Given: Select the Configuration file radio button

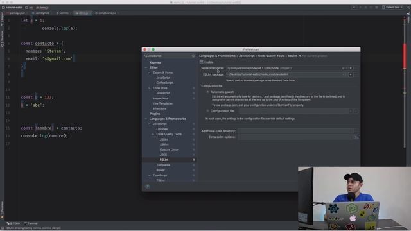Looking at the screenshot, I should click(x=207, y=111).
